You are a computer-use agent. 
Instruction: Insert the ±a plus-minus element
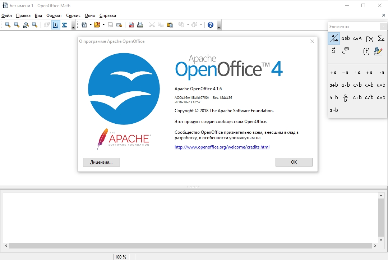pos(357,73)
